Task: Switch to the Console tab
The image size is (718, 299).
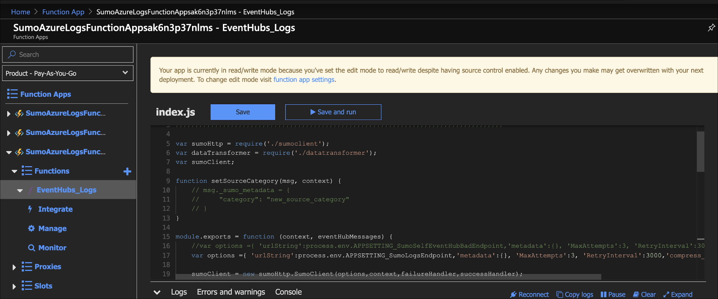Action: point(288,292)
